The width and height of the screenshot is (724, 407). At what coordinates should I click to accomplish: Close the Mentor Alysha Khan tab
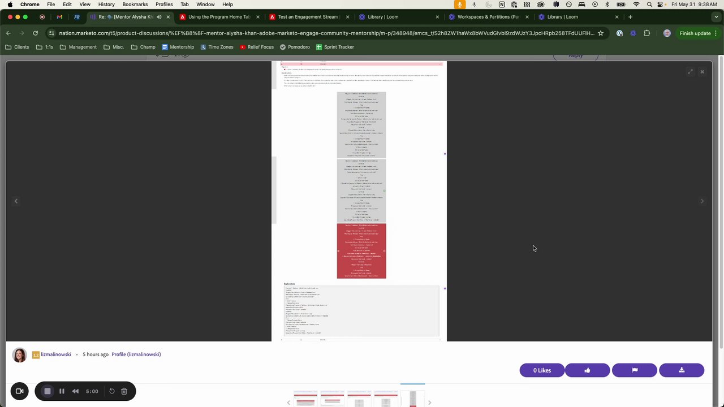coord(168,17)
